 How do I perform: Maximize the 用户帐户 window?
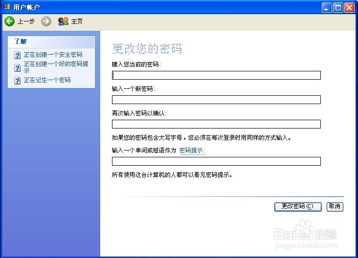coord(338,8)
